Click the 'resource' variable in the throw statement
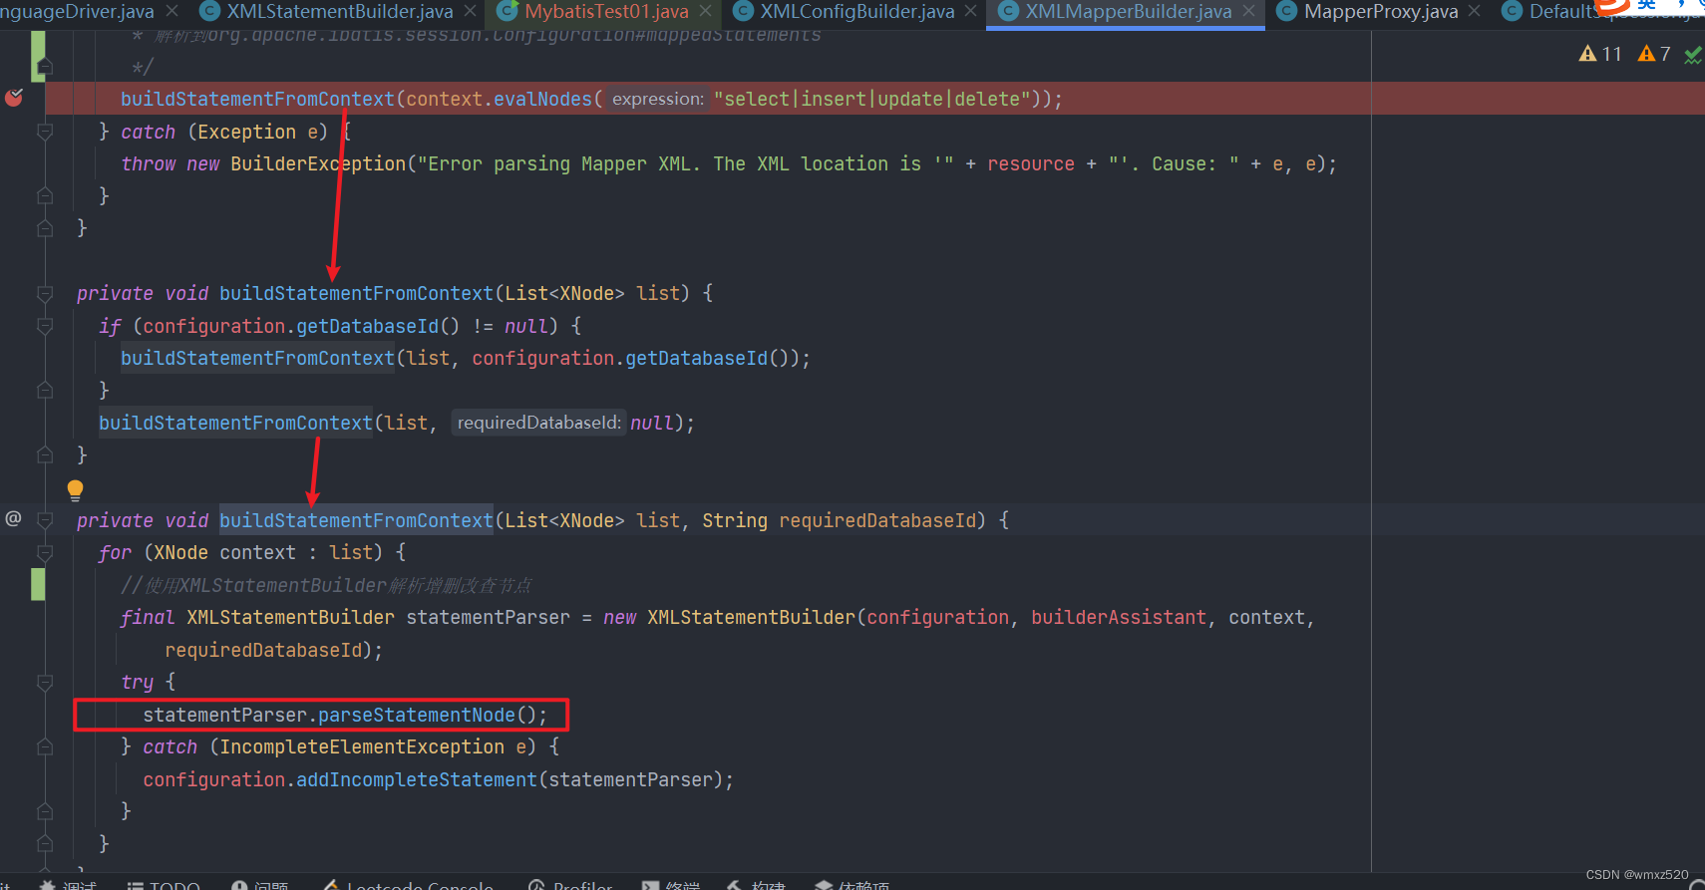 1031,163
